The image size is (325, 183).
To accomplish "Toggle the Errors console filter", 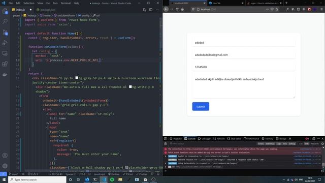I will [261, 143].
